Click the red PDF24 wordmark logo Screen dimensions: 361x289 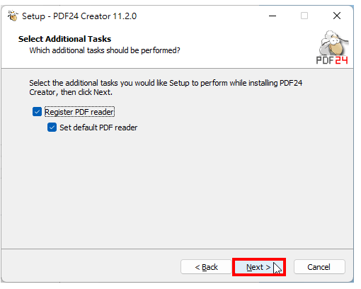332,60
